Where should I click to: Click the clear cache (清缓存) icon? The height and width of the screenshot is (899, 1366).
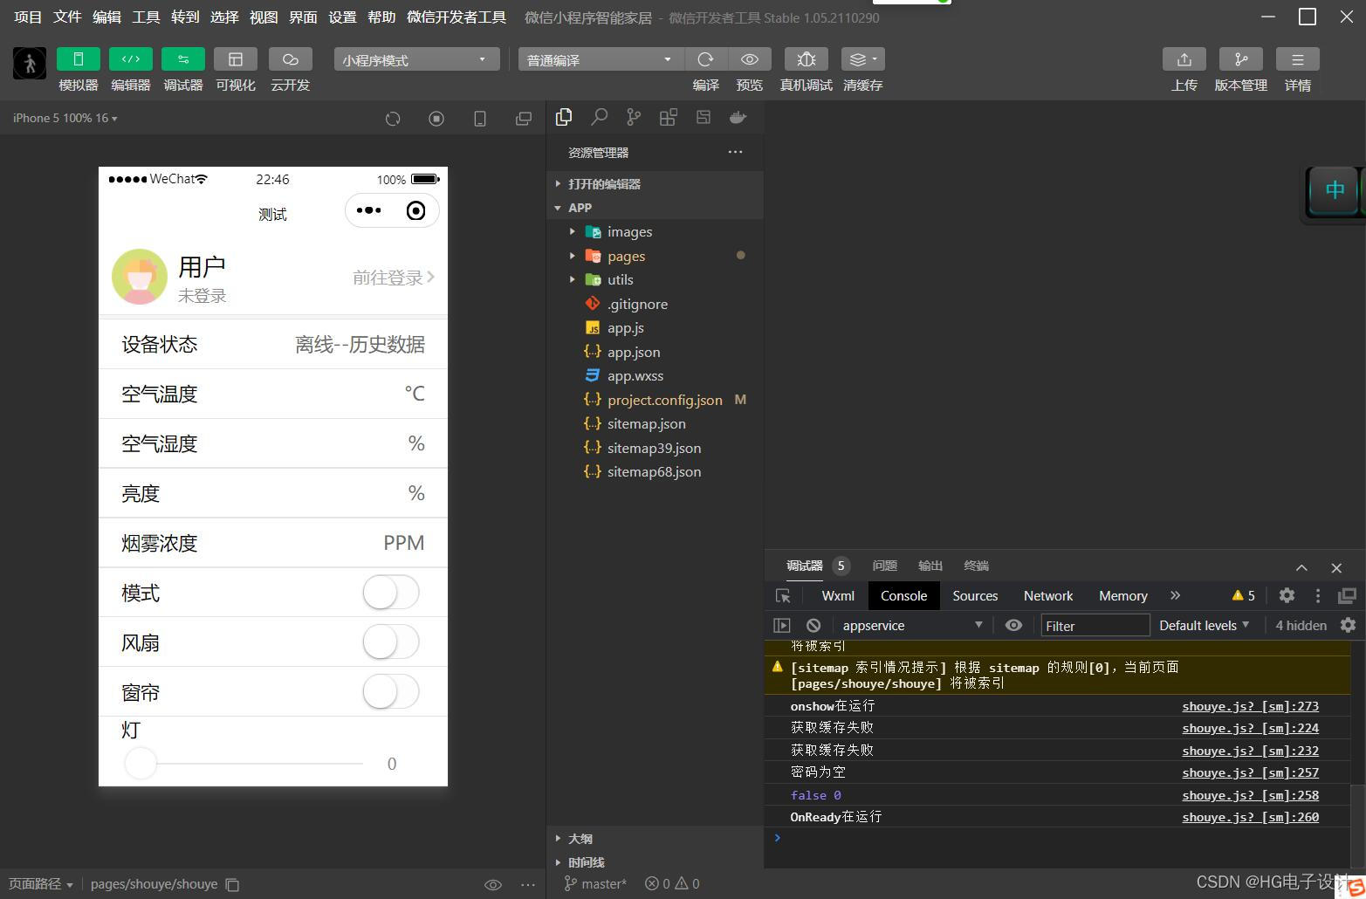point(862,59)
